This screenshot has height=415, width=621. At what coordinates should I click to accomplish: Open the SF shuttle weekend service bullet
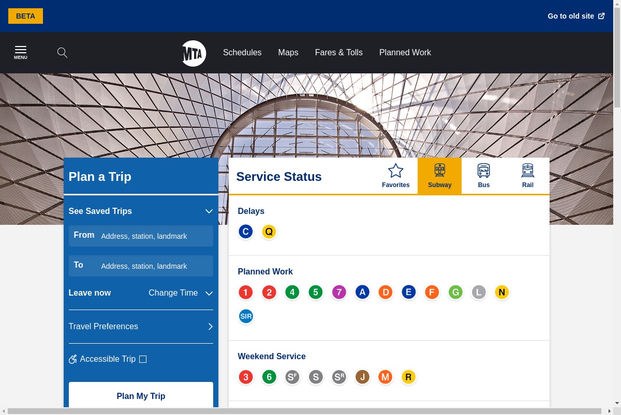292,377
